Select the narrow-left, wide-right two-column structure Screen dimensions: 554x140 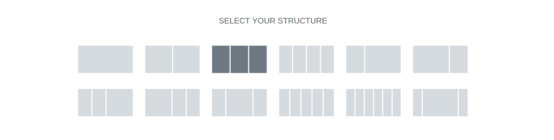click(x=373, y=59)
